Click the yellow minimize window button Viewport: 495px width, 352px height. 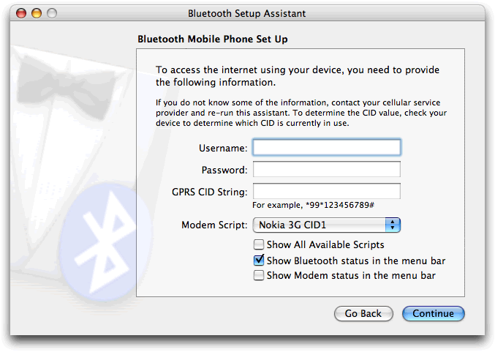click(x=36, y=13)
